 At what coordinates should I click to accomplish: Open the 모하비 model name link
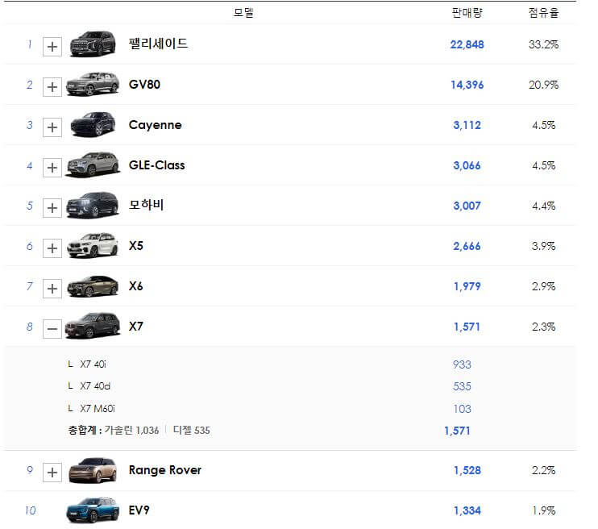pos(147,205)
